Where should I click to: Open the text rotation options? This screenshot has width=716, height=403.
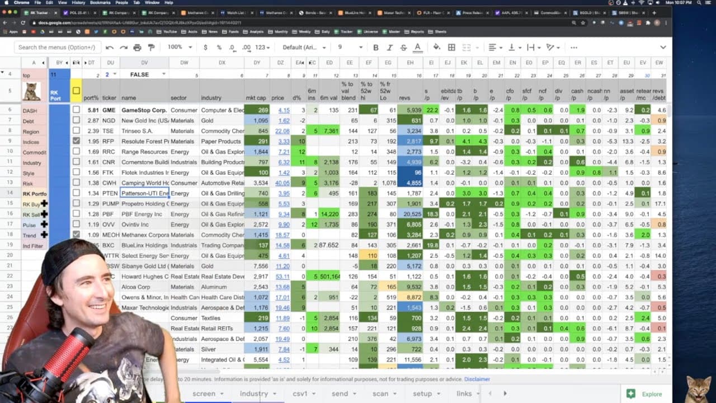[553, 48]
